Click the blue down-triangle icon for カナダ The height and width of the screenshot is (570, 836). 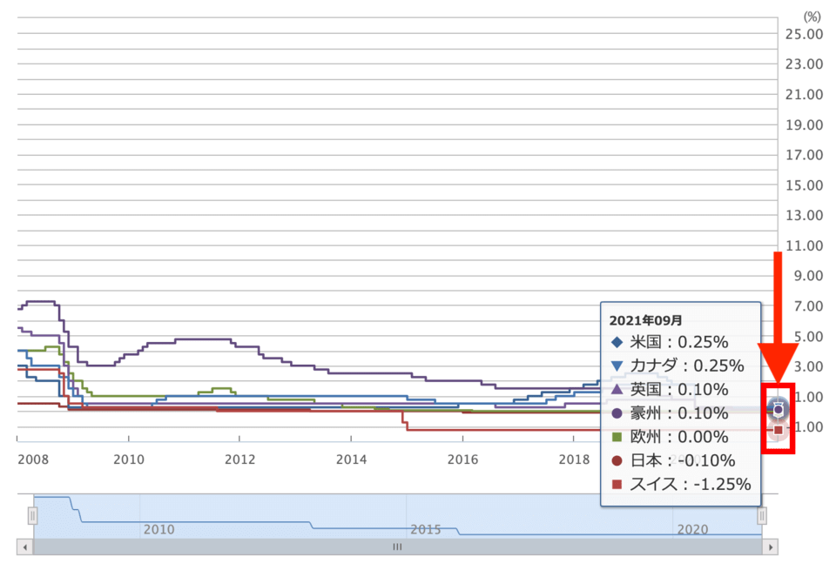coord(617,366)
